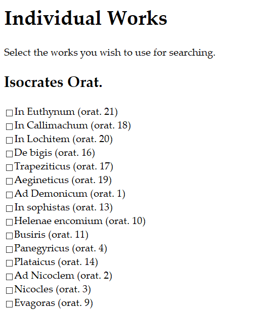
Task: Select the Busiris (orat. 11) checkbox
Action: tap(9, 236)
